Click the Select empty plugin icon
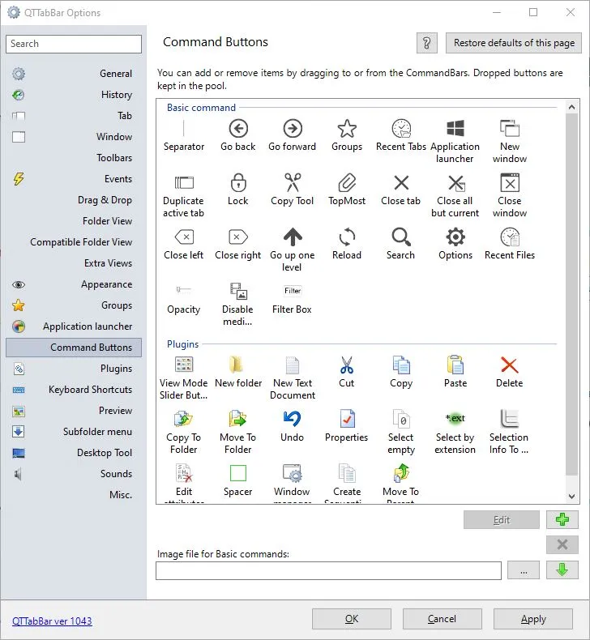 [401, 419]
